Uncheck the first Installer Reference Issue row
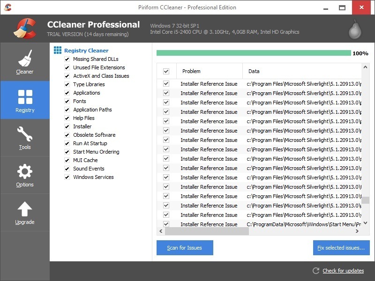Screen dimensions: 375x281 166,83
